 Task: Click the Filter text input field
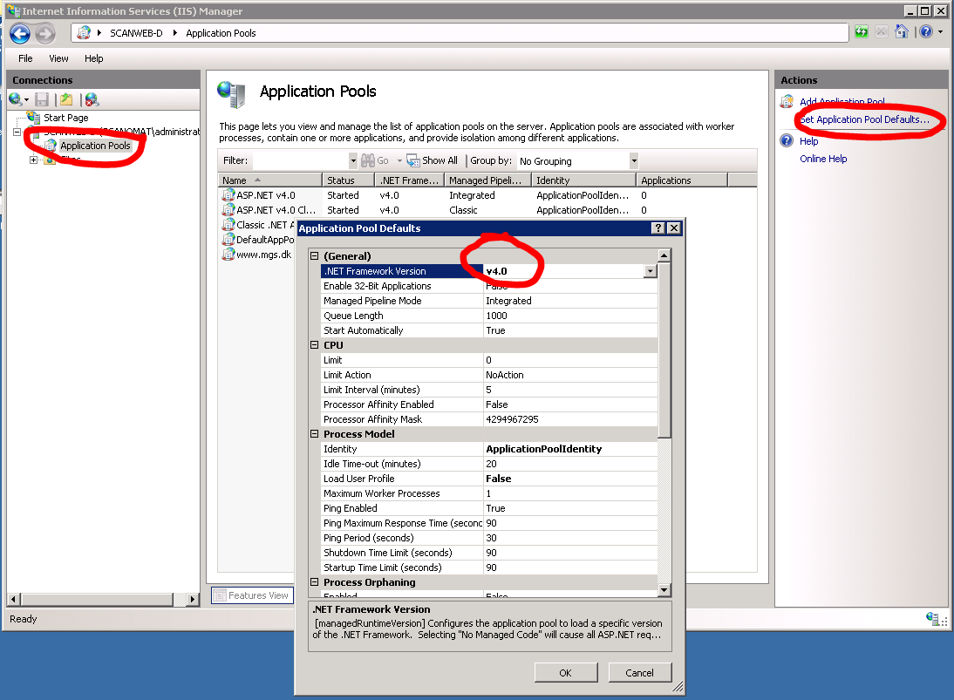coord(300,160)
